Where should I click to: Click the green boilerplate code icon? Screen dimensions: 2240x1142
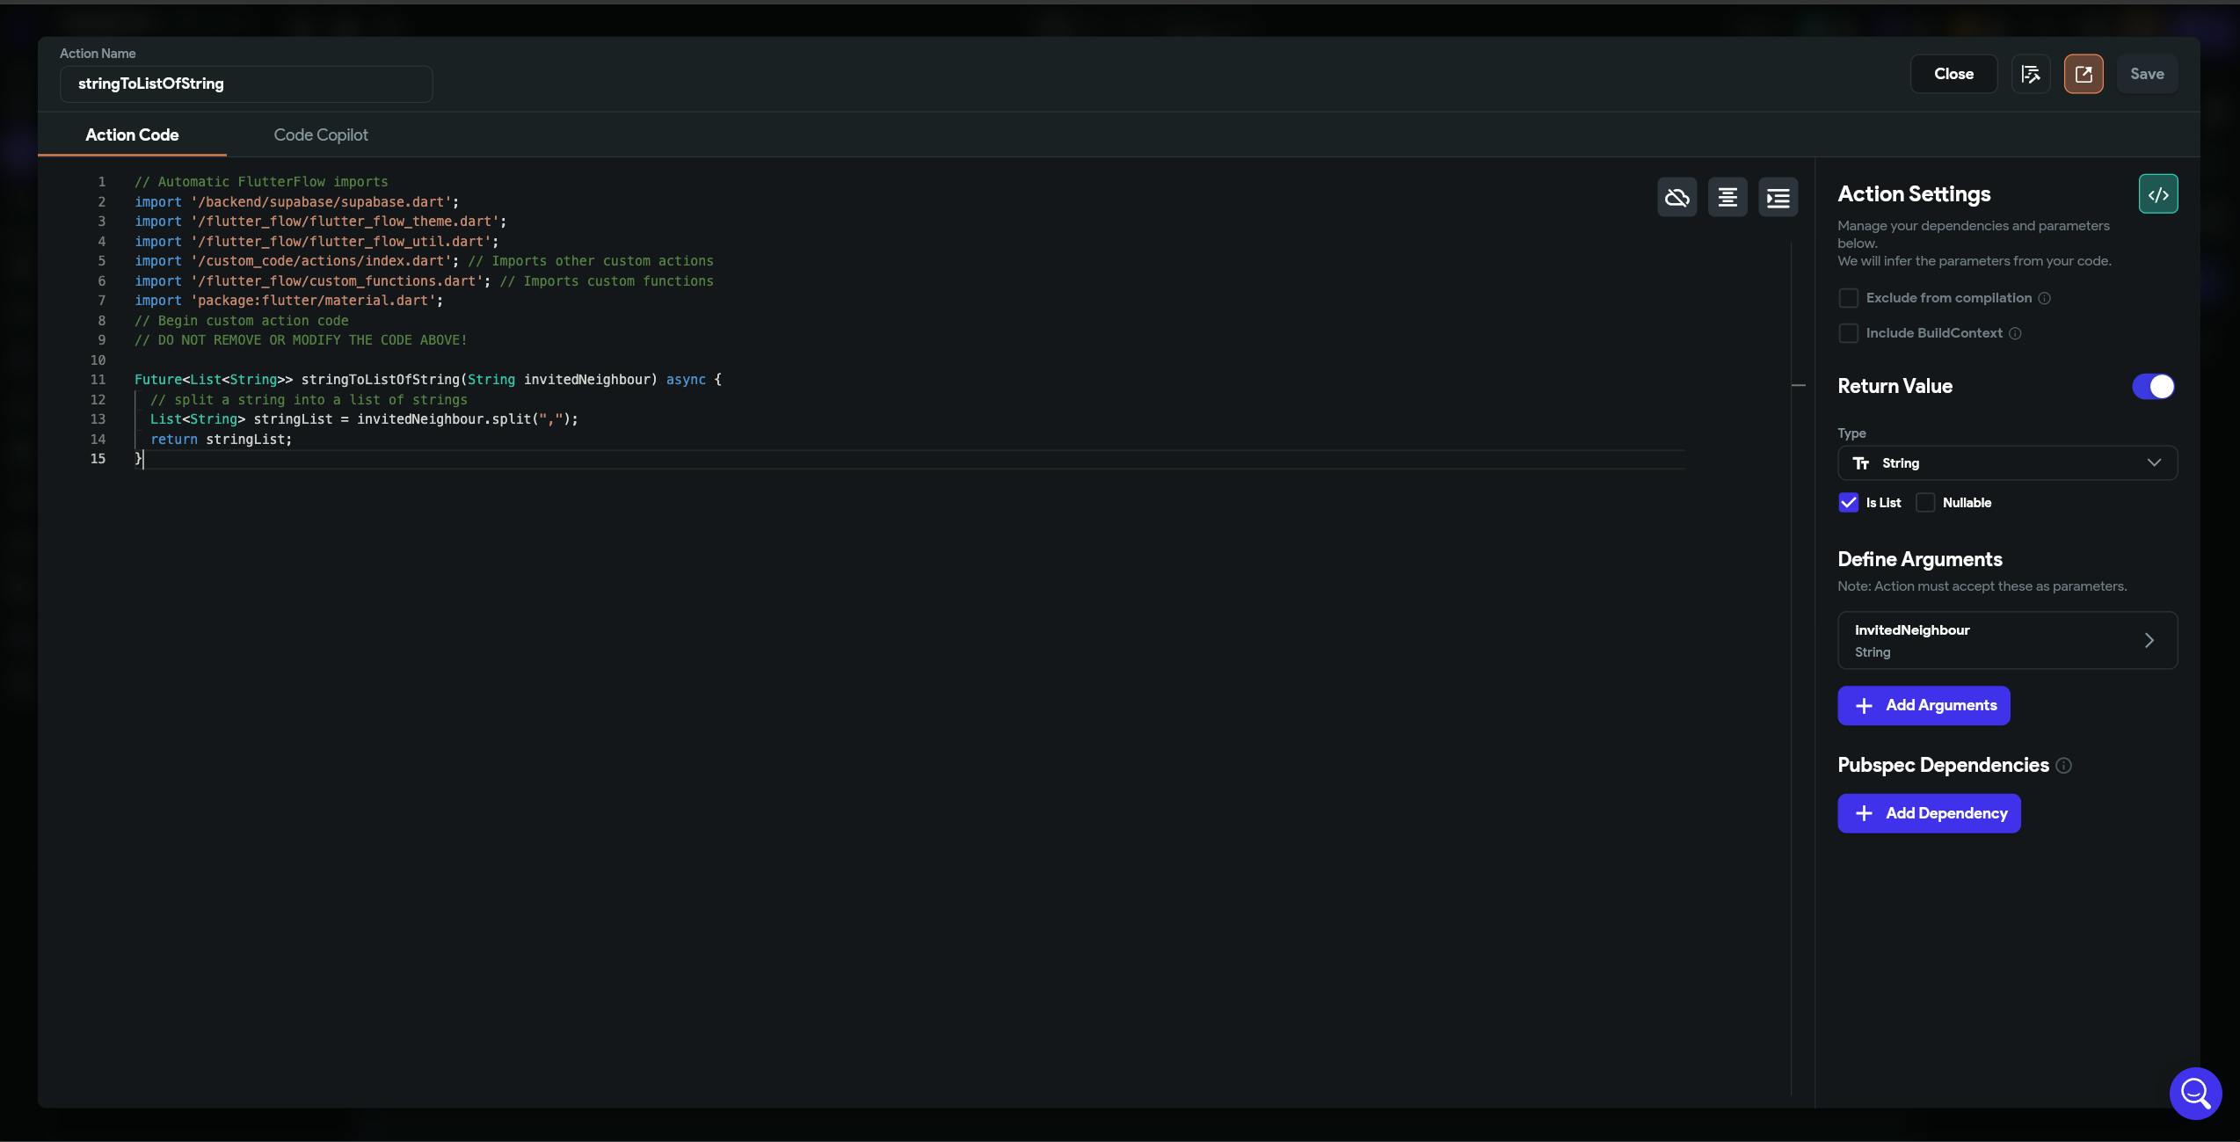coord(2157,194)
